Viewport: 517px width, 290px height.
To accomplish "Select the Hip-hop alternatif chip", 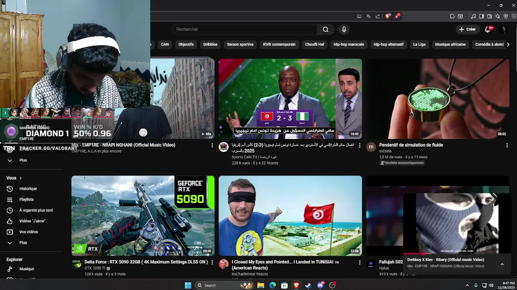I will click(389, 44).
